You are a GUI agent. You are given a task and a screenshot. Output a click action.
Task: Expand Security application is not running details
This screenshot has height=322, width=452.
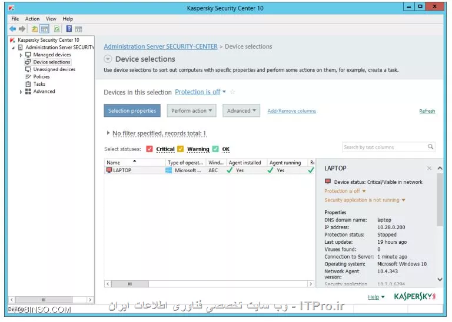(403, 200)
